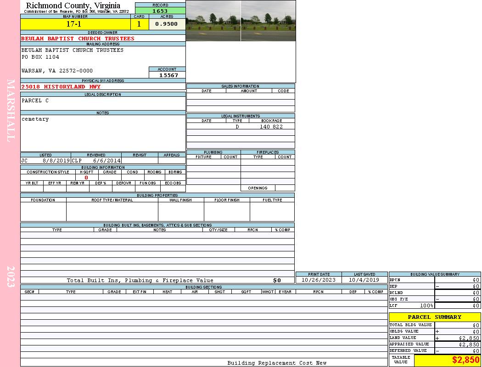Screen dimensions: 482x367
Task: Select the record number 1653 field
Action: point(160,11)
